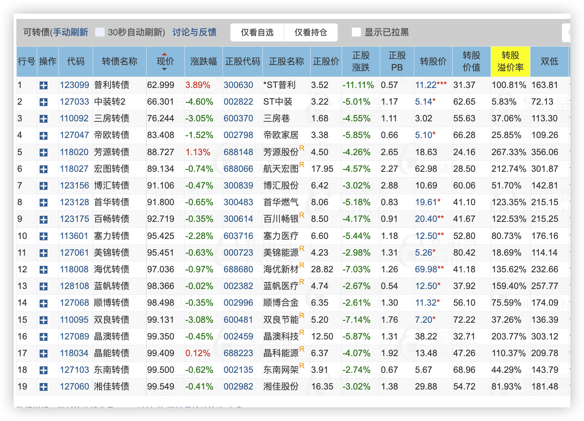Sort by 正股价 column header
The image size is (584, 421).
[326, 61]
